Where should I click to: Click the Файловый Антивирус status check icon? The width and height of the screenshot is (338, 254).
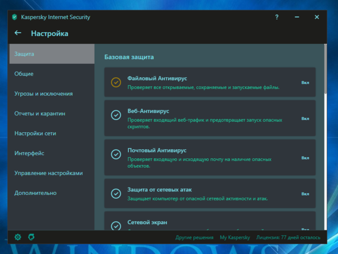pyautogui.click(x=116, y=82)
